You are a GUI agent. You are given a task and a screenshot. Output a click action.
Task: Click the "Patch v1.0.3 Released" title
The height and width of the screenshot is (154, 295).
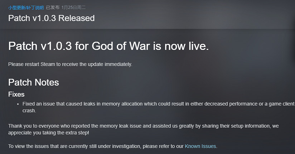click(x=51, y=18)
